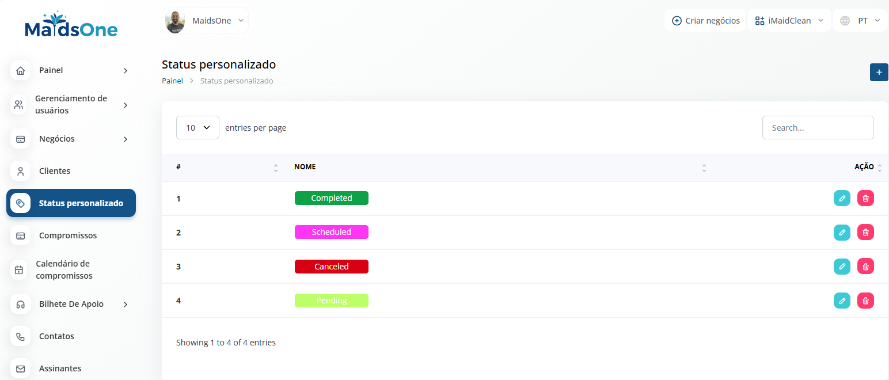Delete the Scheduled status via trash icon

pos(865,232)
